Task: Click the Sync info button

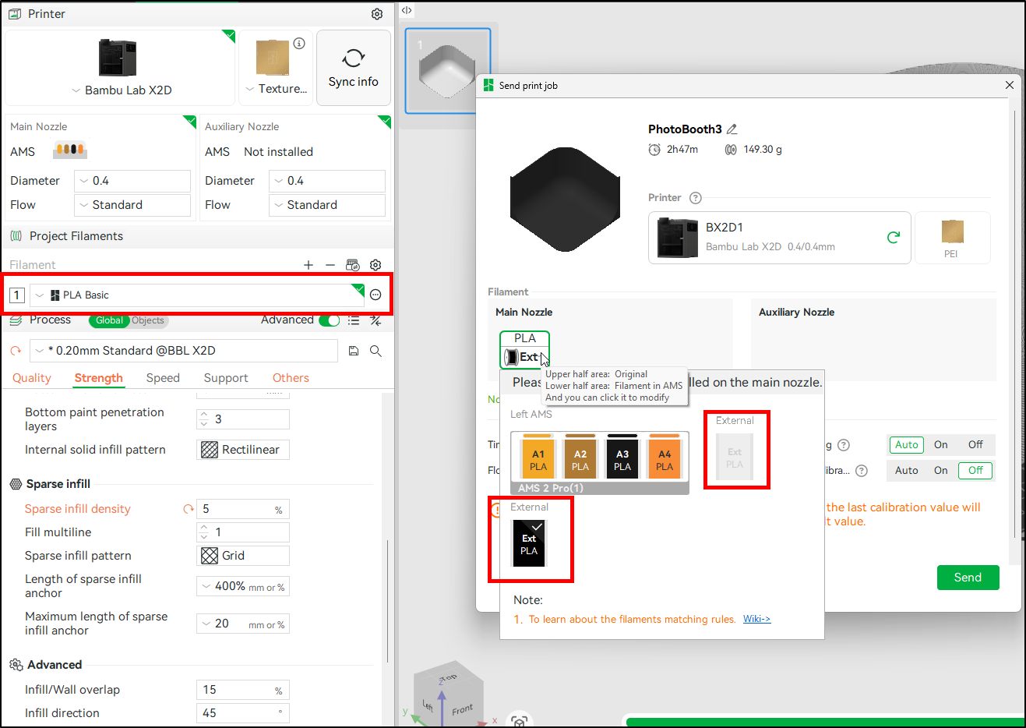Action: [x=354, y=69]
